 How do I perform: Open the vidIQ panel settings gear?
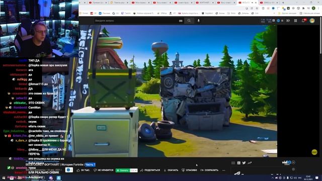293,169
